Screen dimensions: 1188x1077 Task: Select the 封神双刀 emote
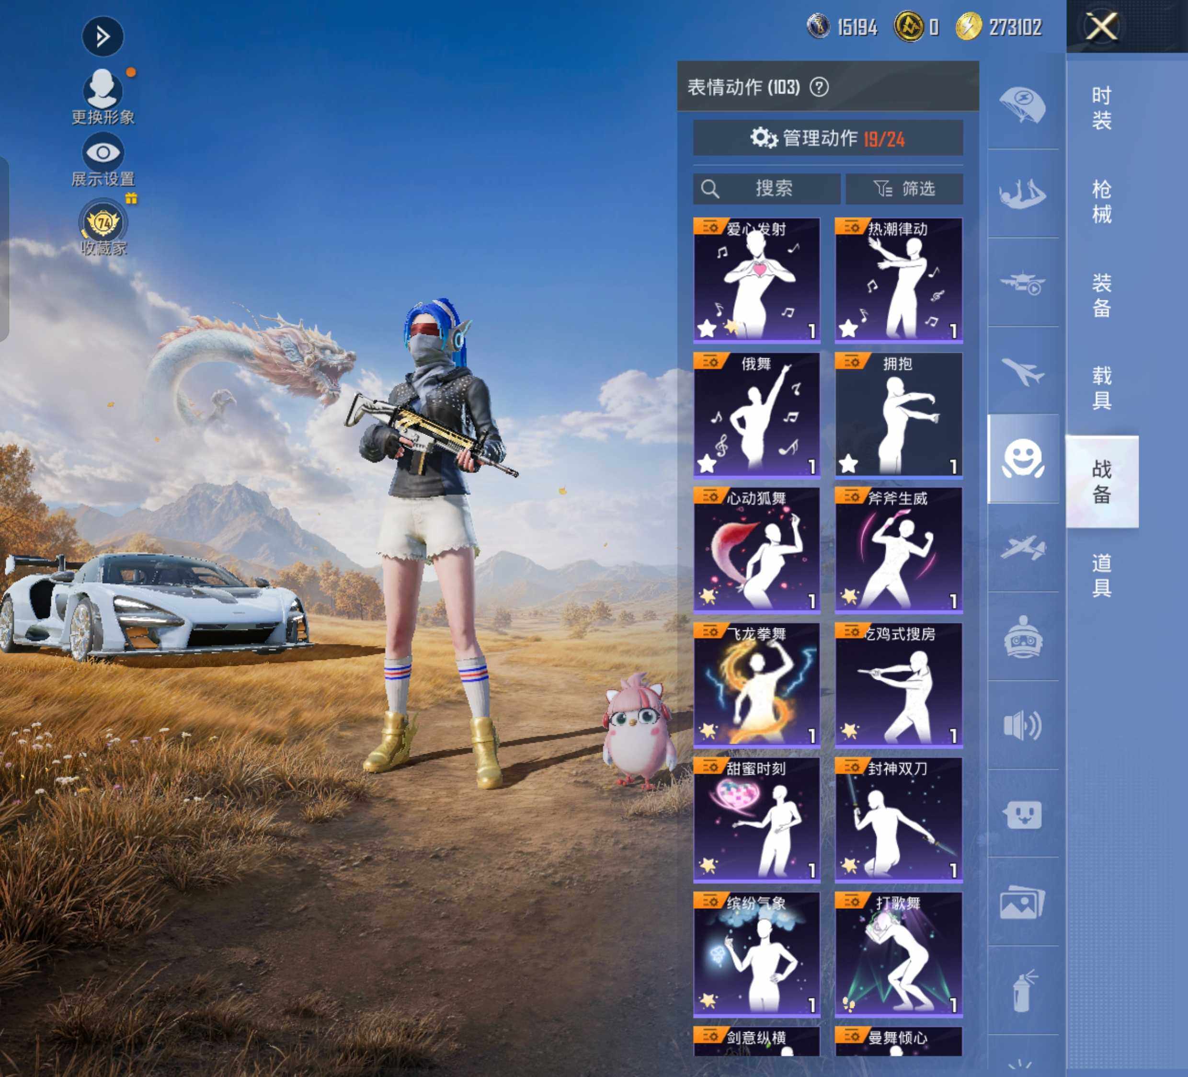coord(898,819)
